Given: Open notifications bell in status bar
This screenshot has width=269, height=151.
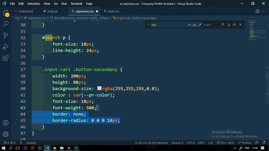Looking at the screenshot, I should (264, 143).
